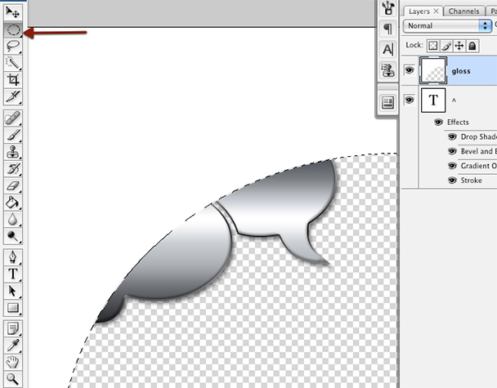
Task: Select the Clone Stamp tool
Action: pyautogui.click(x=13, y=152)
